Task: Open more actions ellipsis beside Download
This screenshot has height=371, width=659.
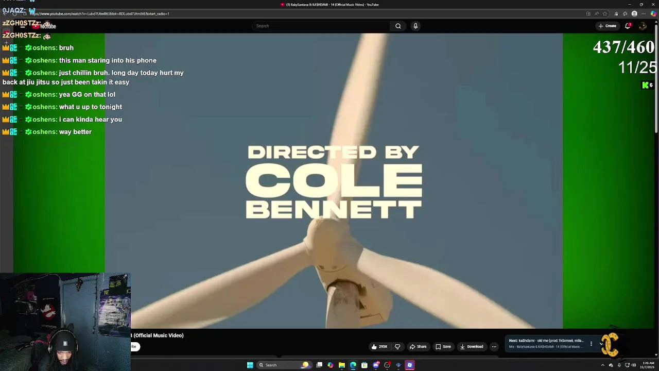Action: 494,347
